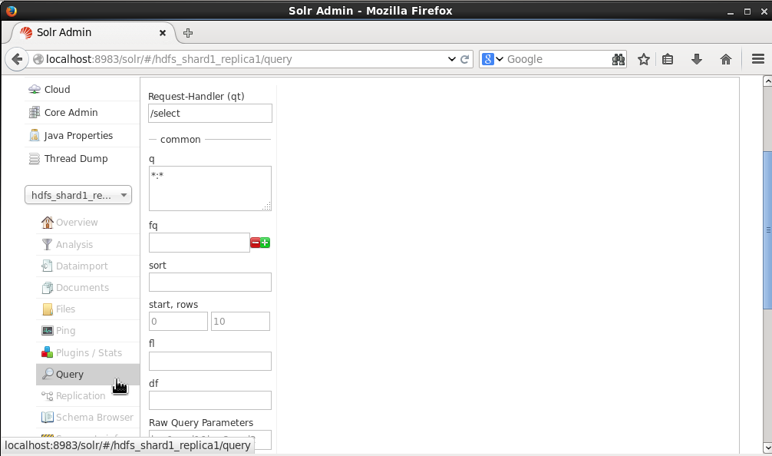Click the Ping monitor icon
The height and width of the screenshot is (456, 772).
click(48, 331)
